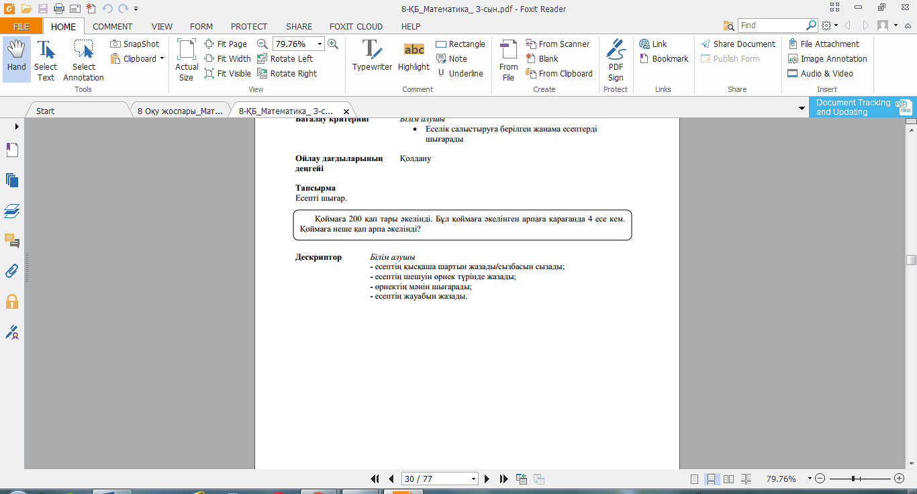Collapse the ribbon with the chevron
The height and width of the screenshot is (494, 917).
point(908,26)
